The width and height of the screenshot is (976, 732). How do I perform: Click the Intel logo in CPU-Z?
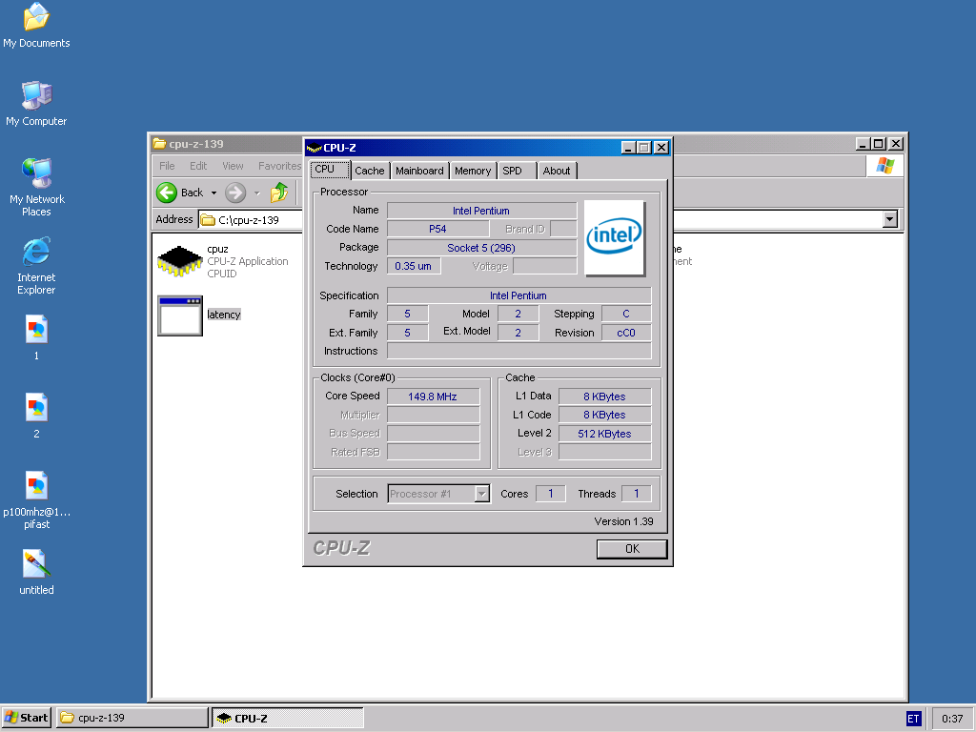click(x=614, y=236)
